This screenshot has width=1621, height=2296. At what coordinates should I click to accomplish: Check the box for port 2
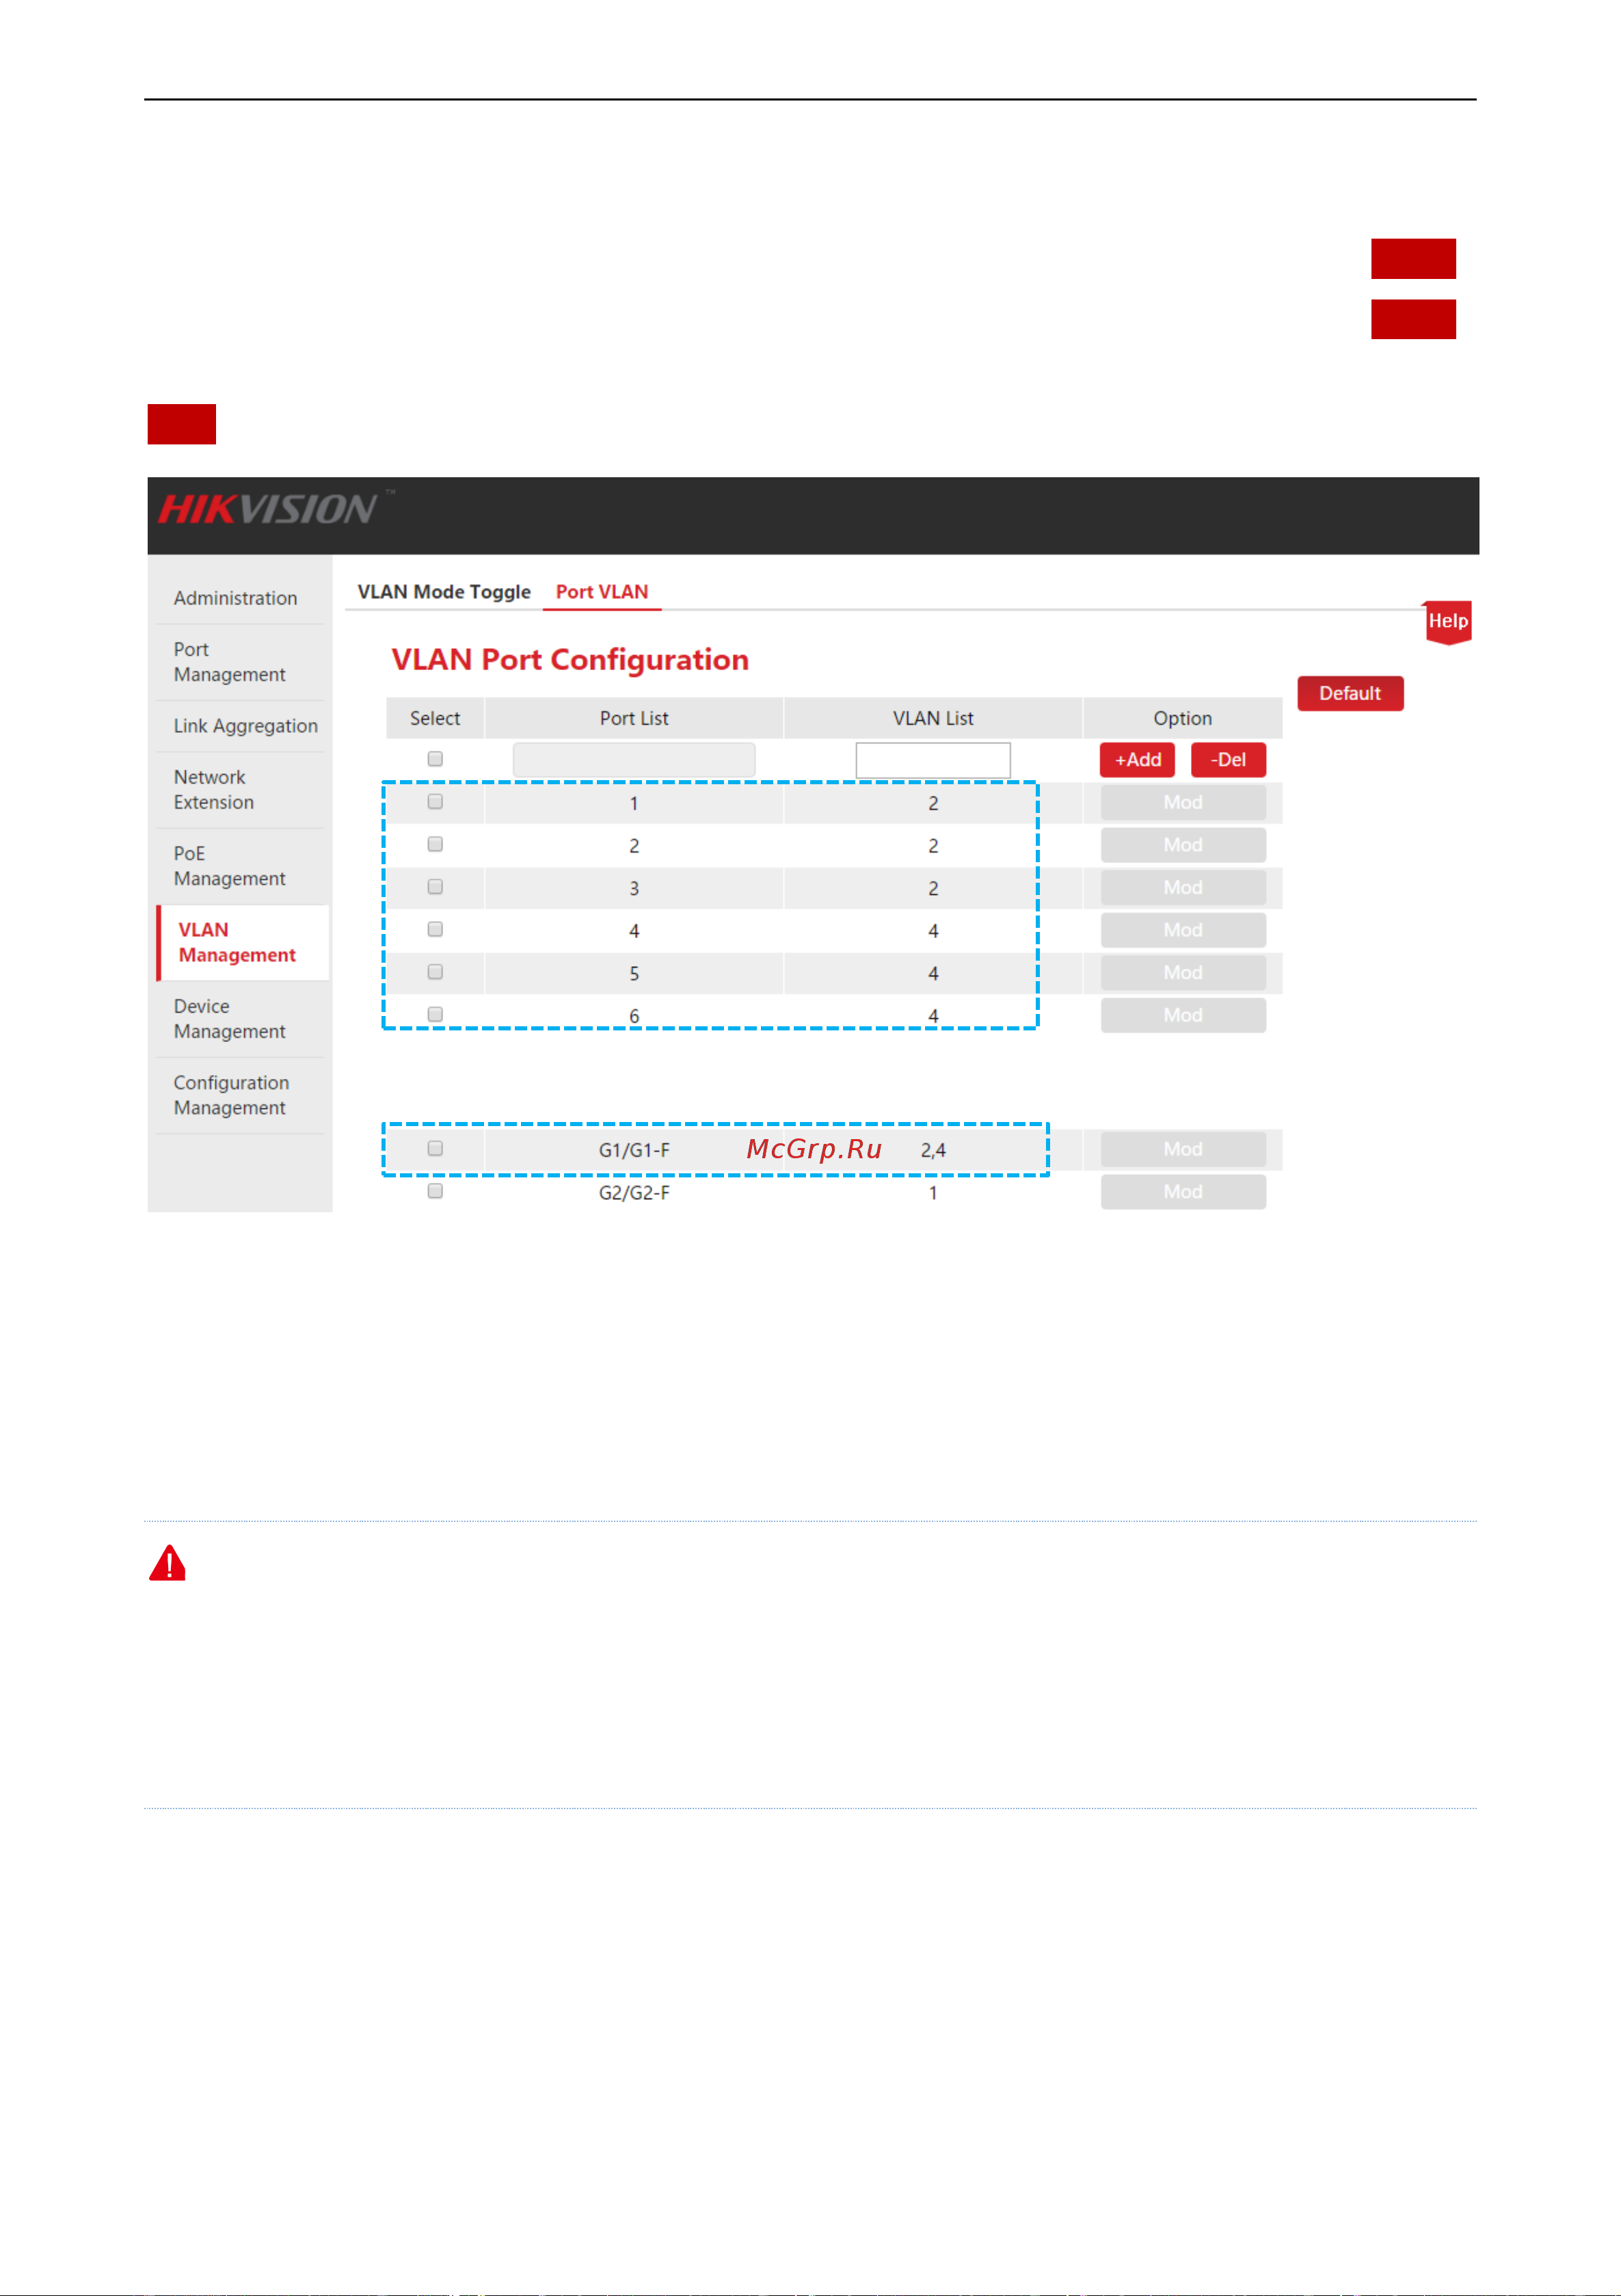[x=435, y=844]
